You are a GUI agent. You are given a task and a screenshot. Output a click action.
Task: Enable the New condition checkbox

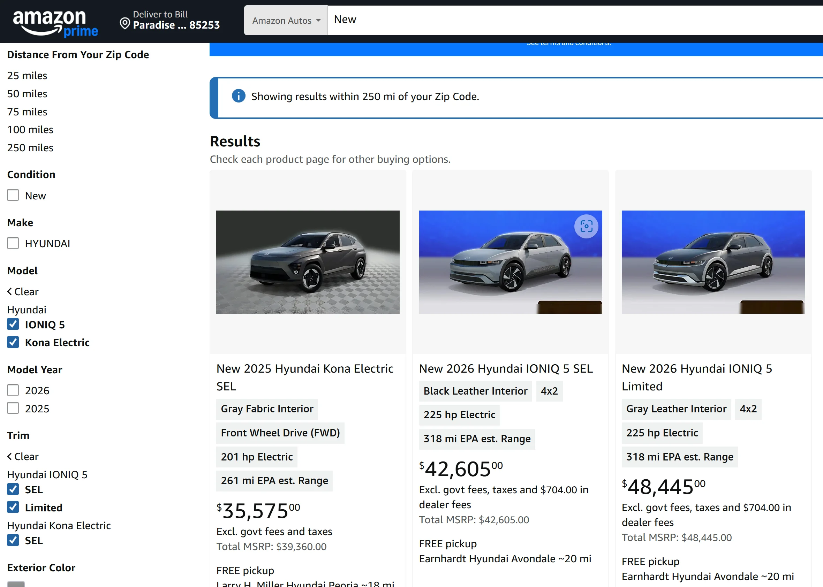tap(13, 195)
